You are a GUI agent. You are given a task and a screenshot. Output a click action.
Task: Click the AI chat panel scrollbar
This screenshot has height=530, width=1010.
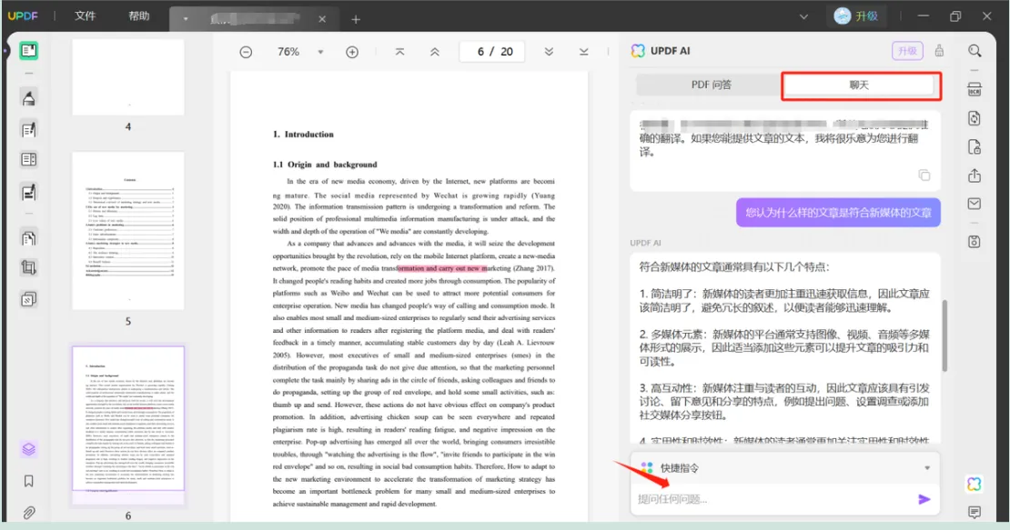tap(944, 335)
